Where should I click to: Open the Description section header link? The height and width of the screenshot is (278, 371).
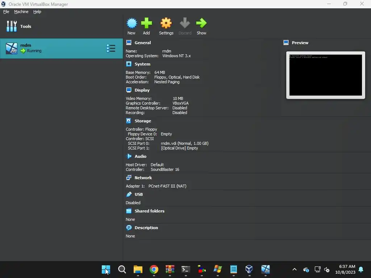pos(146,228)
